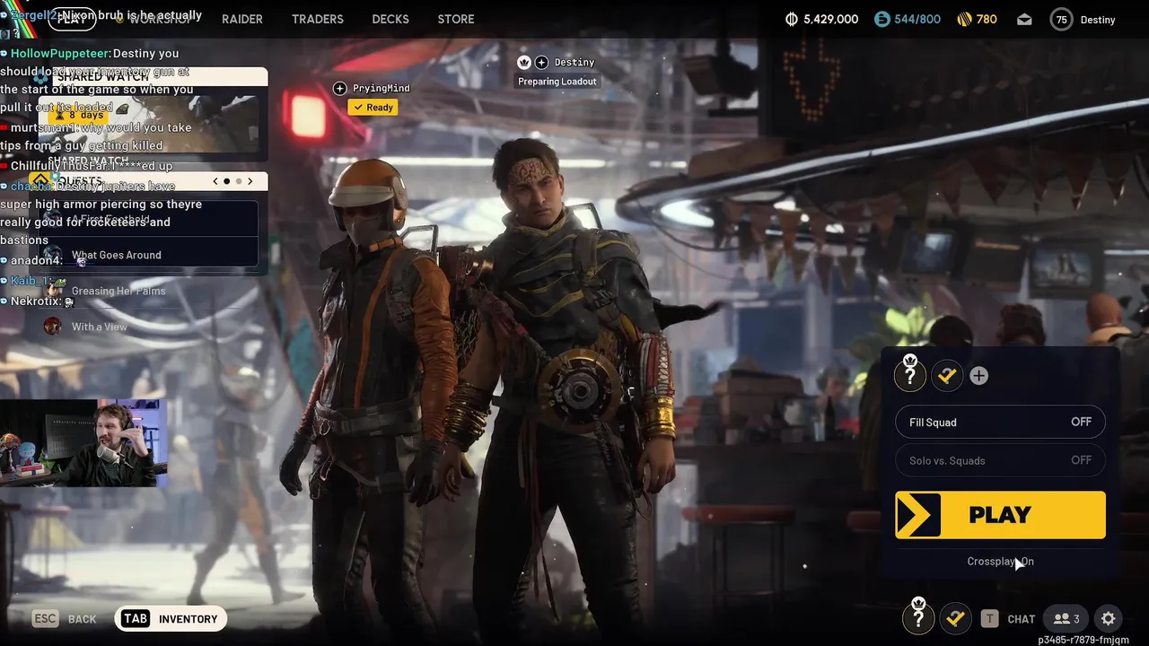Click Nekrotix's username in chat overlay
This screenshot has height=646, width=1149.
[x=36, y=301]
